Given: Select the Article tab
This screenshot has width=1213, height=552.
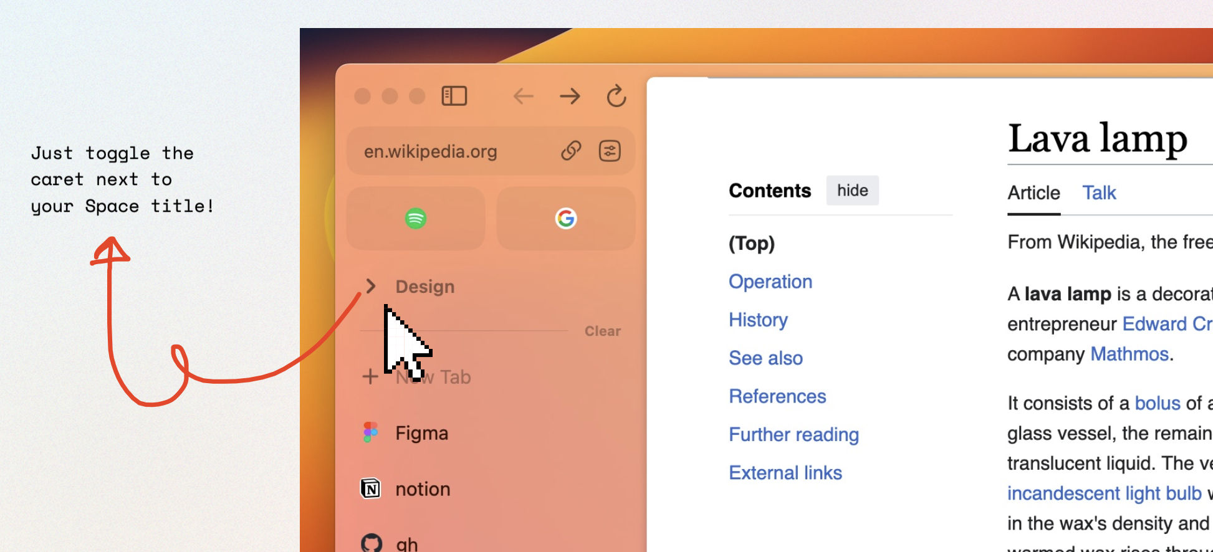Looking at the screenshot, I should [1033, 193].
